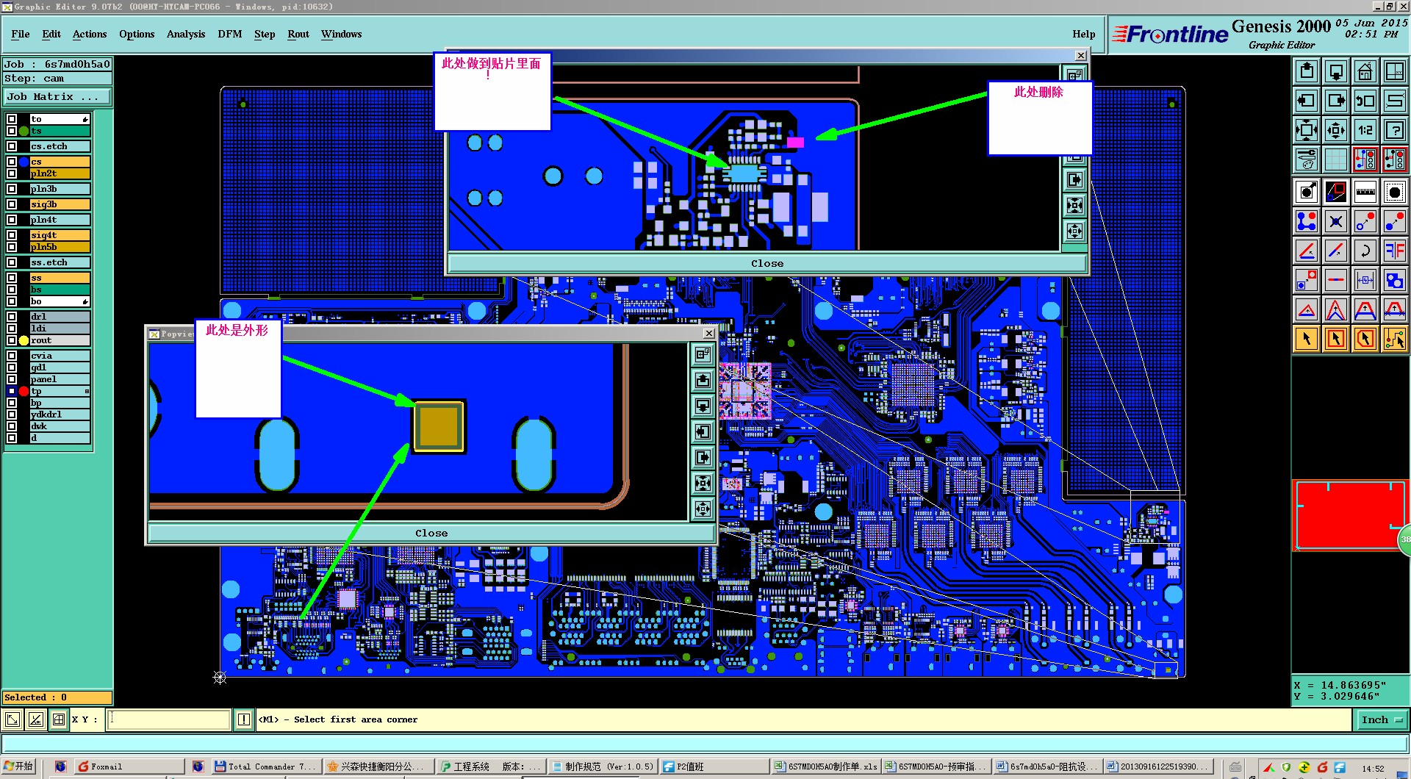Click the blue X delete point icon
The height and width of the screenshot is (779, 1411).
1336,221
